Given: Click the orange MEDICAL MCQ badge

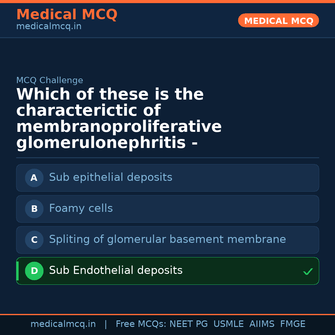Looking at the screenshot, I should point(278,20).
